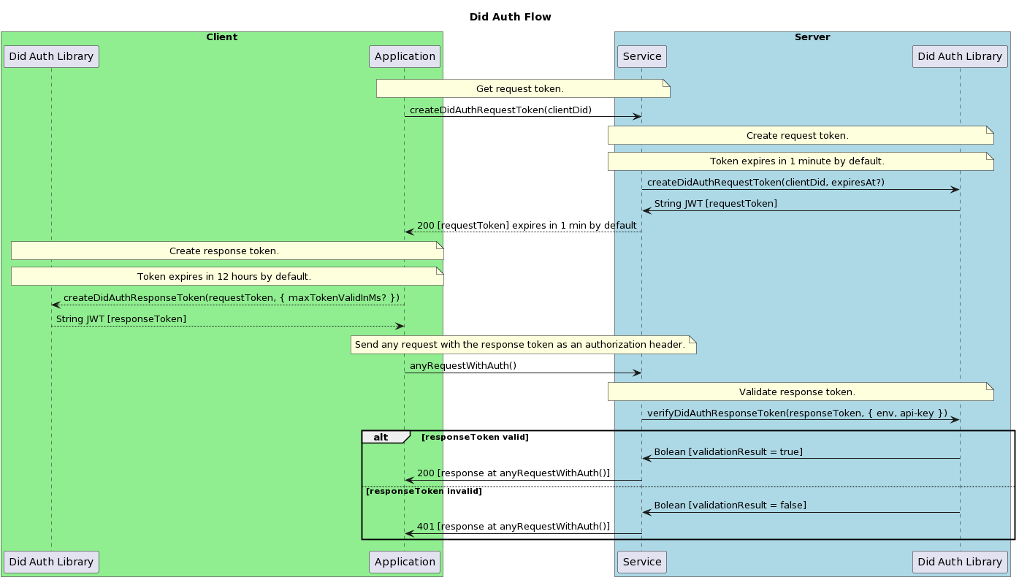
Task: Click the top "Application" participant box
Action: (x=405, y=56)
